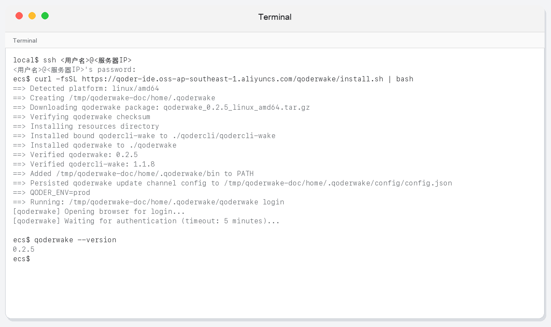Click the final empty 'ecs$' prompt
This screenshot has height=327, width=551.
(x=22, y=259)
